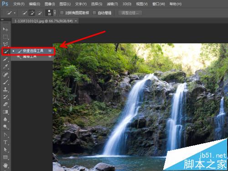Select the Blur tool droplet icon
The image size is (228, 171).
[x=5, y=119]
